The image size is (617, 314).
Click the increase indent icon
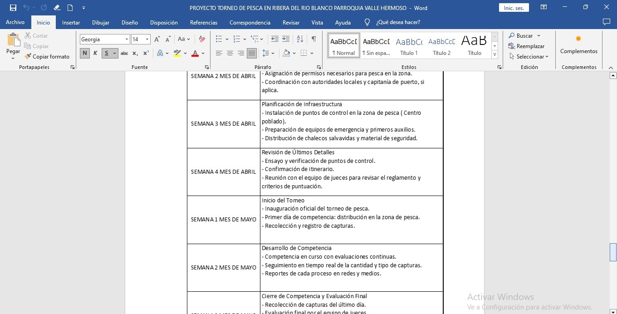click(x=286, y=39)
